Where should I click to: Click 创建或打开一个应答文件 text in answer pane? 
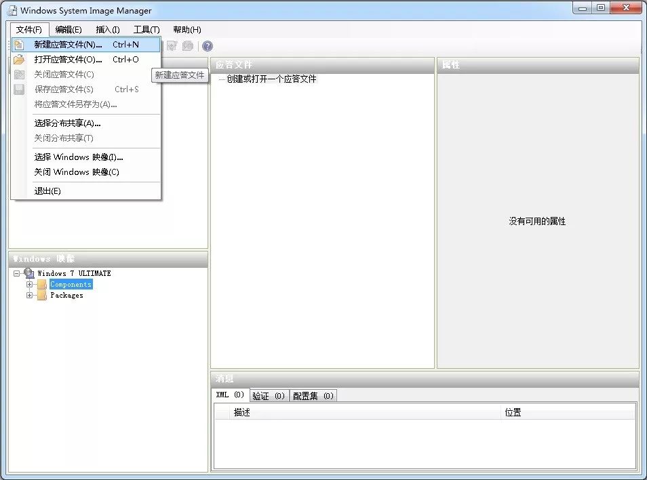(271, 79)
